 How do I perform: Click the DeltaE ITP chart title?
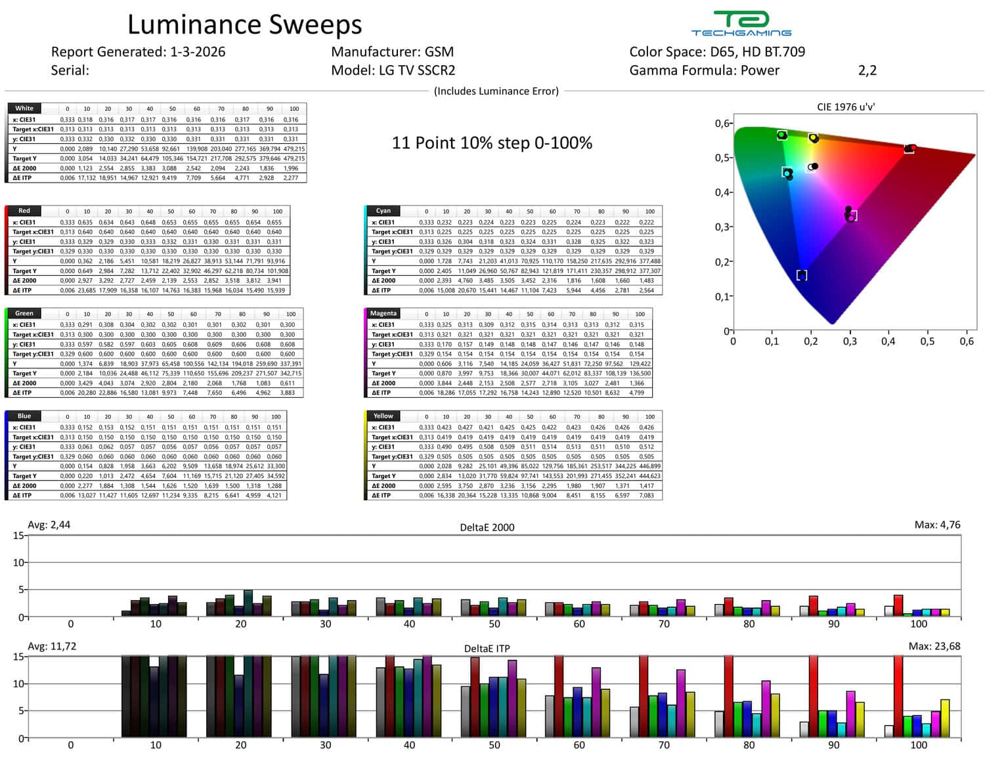[x=487, y=649]
